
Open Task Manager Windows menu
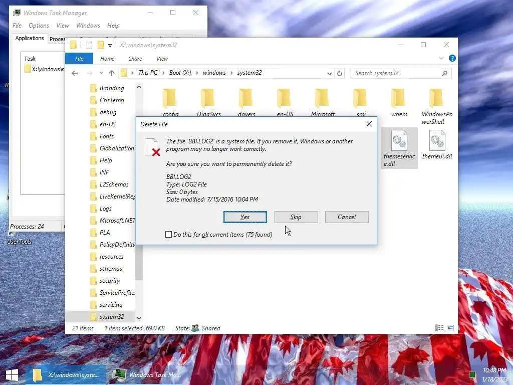[88, 26]
